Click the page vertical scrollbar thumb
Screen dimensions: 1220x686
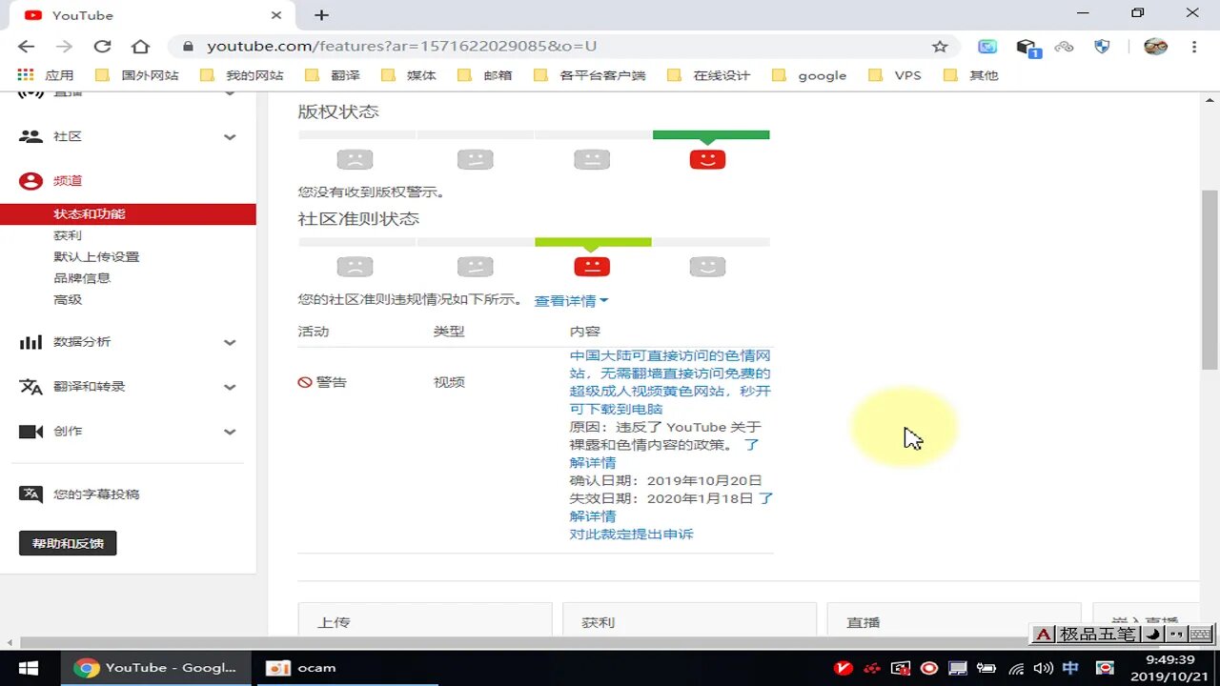pos(1210,279)
